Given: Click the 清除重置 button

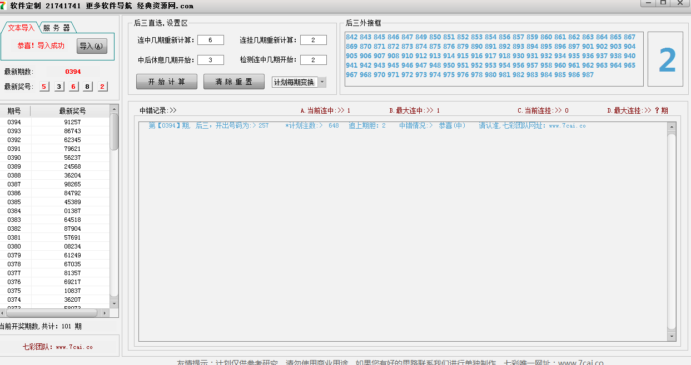Looking at the screenshot, I should pyautogui.click(x=234, y=82).
